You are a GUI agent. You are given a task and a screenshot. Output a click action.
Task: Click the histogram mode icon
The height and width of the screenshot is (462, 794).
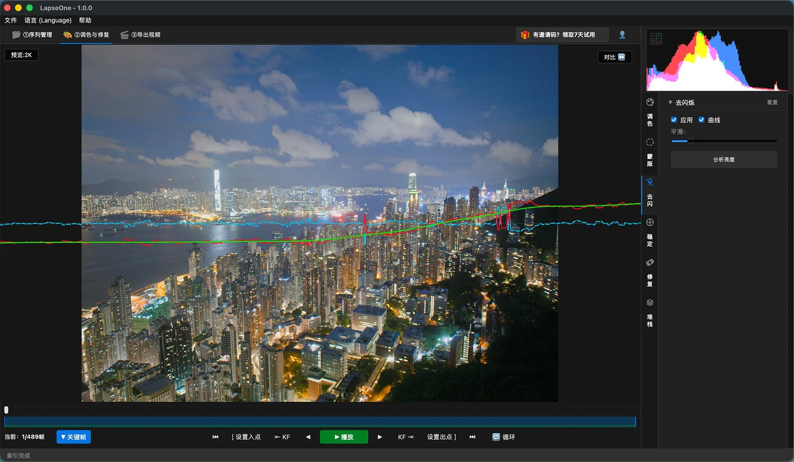[x=656, y=38]
